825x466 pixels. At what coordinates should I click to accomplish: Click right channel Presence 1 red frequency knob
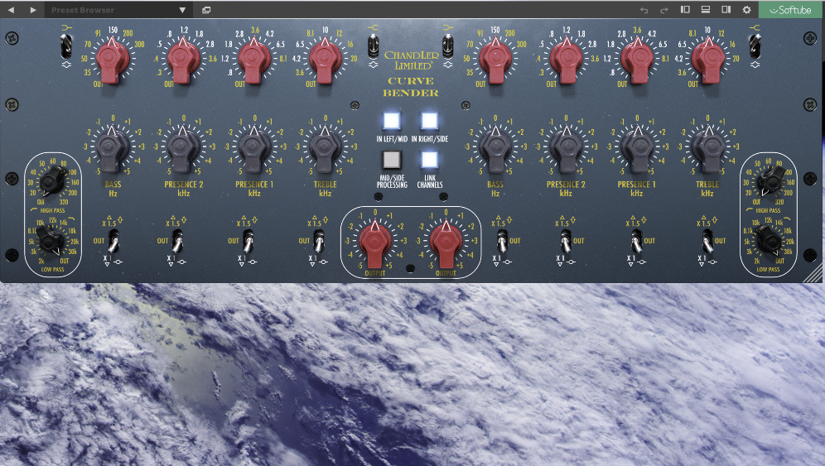tap(637, 59)
